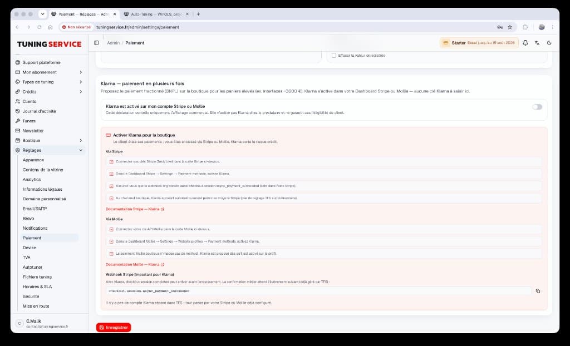Viewport: 570px width, 346px height.
Task: Open Domaine personnalisé settings
Action: (45, 199)
